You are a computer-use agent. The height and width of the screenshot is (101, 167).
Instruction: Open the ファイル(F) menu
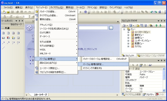coord(8,8)
